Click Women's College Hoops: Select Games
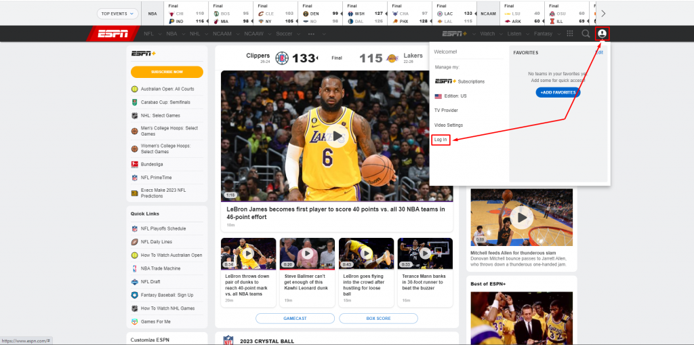The height and width of the screenshot is (345, 694). point(165,149)
